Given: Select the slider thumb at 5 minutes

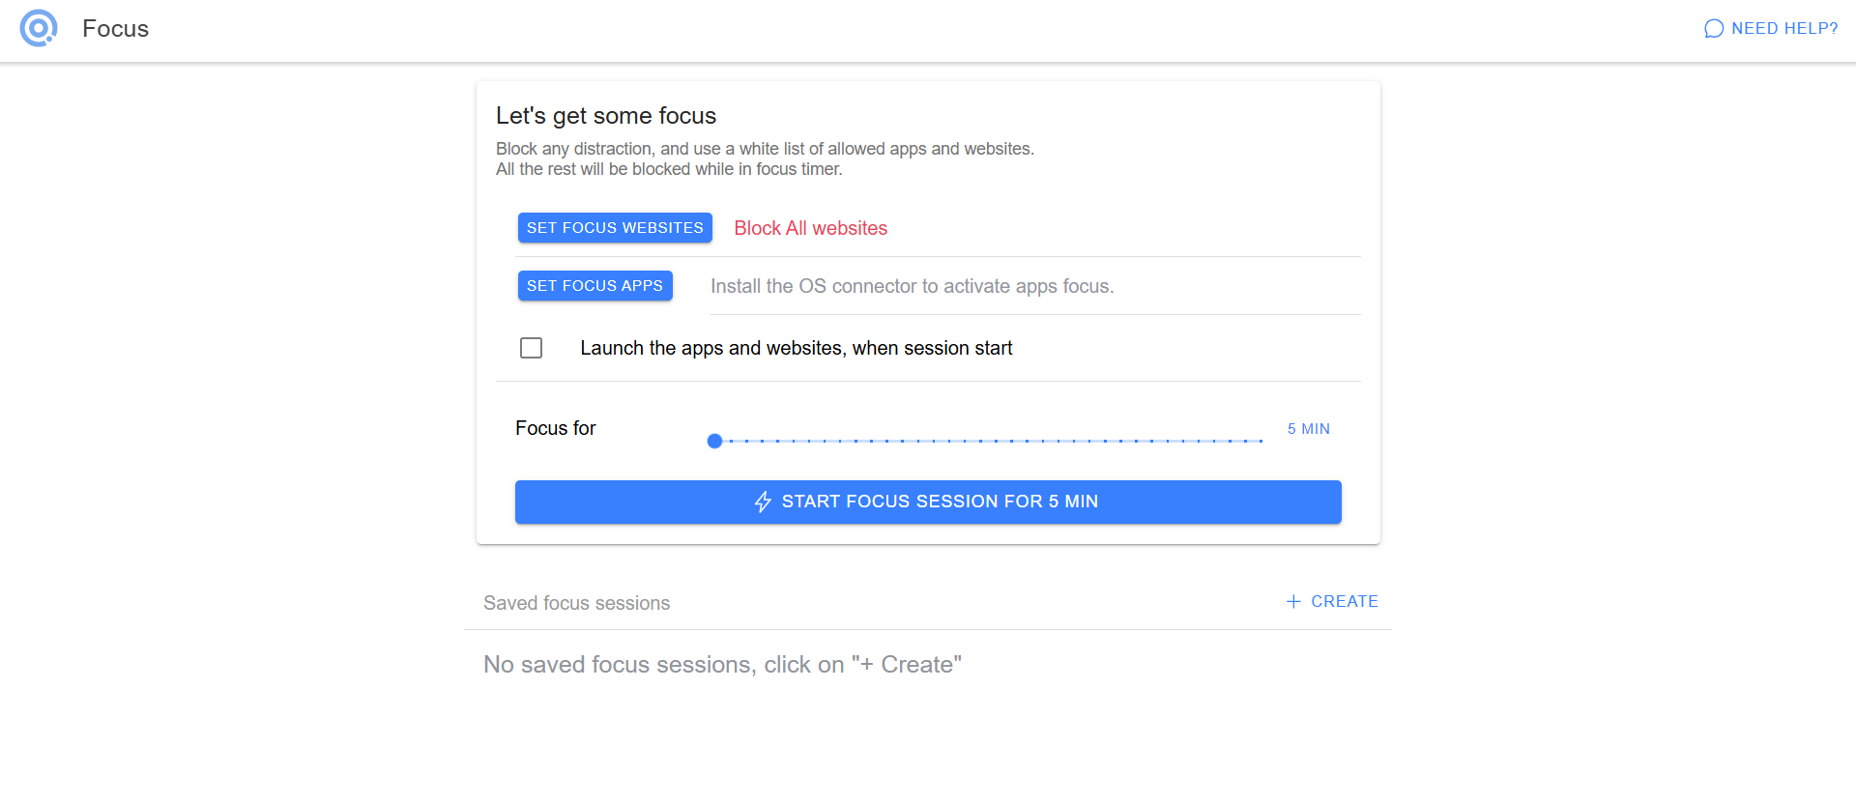Looking at the screenshot, I should [x=715, y=441].
